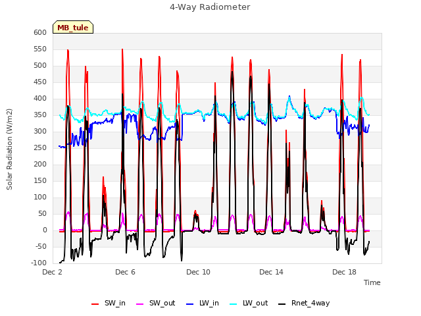This screenshot has height=316, width=421.
Task: Click the cyan LW_out legend swatch
Action: tap(234, 304)
